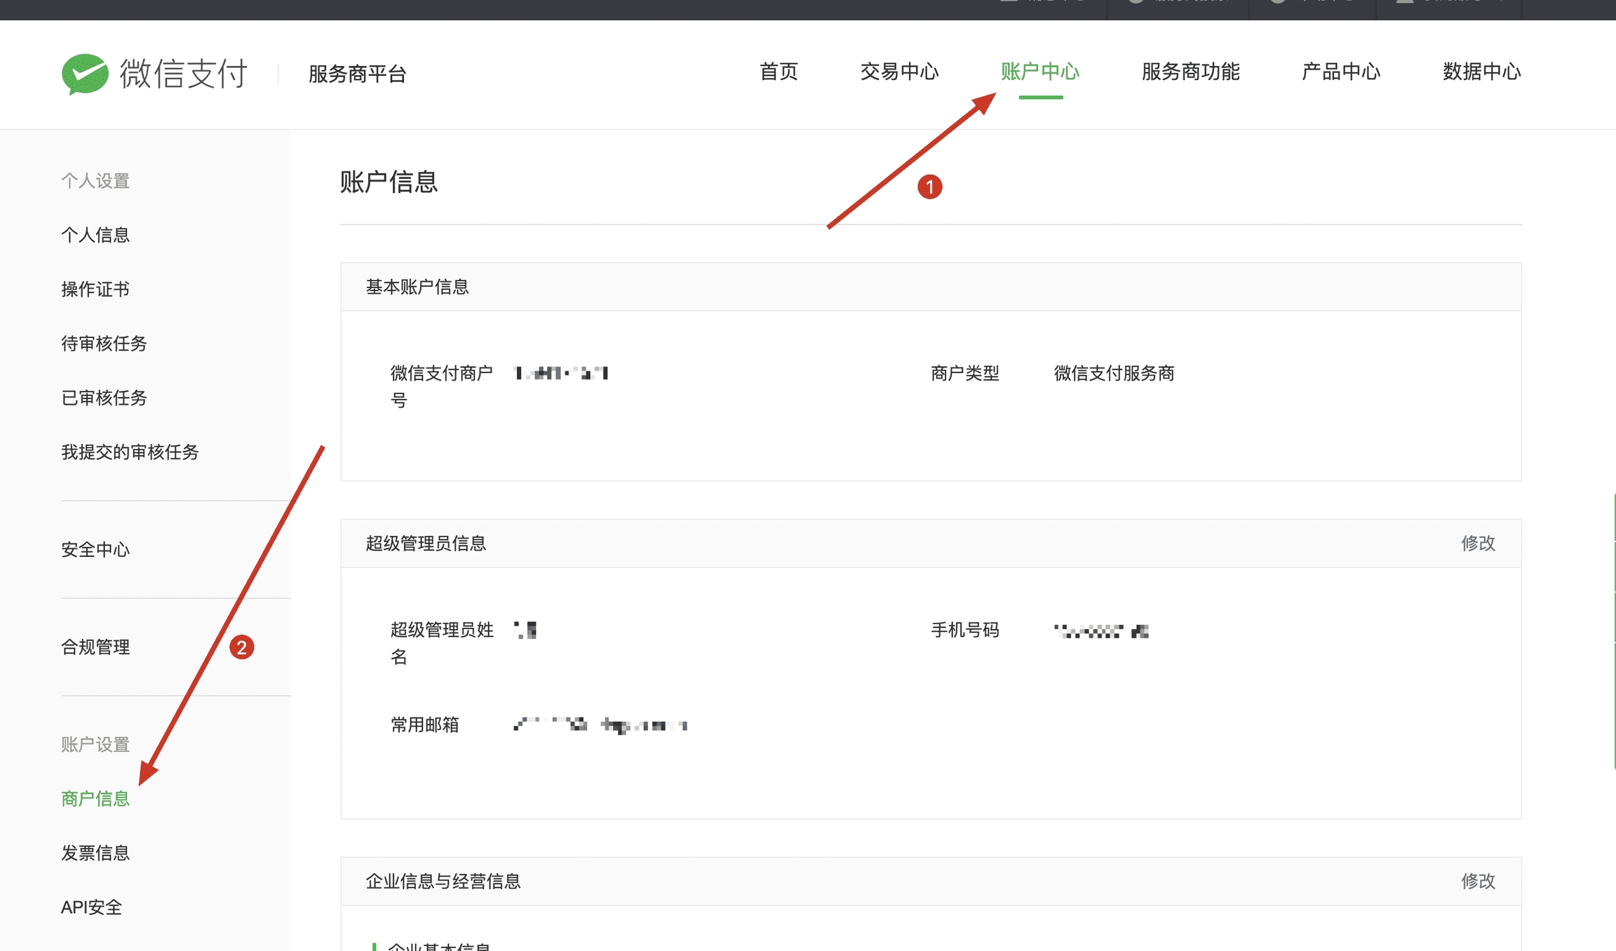Image resolution: width=1616 pixels, height=951 pixels.
Task: Click the highlighted 商户信息 menu item
Action: tap(95, 799)
